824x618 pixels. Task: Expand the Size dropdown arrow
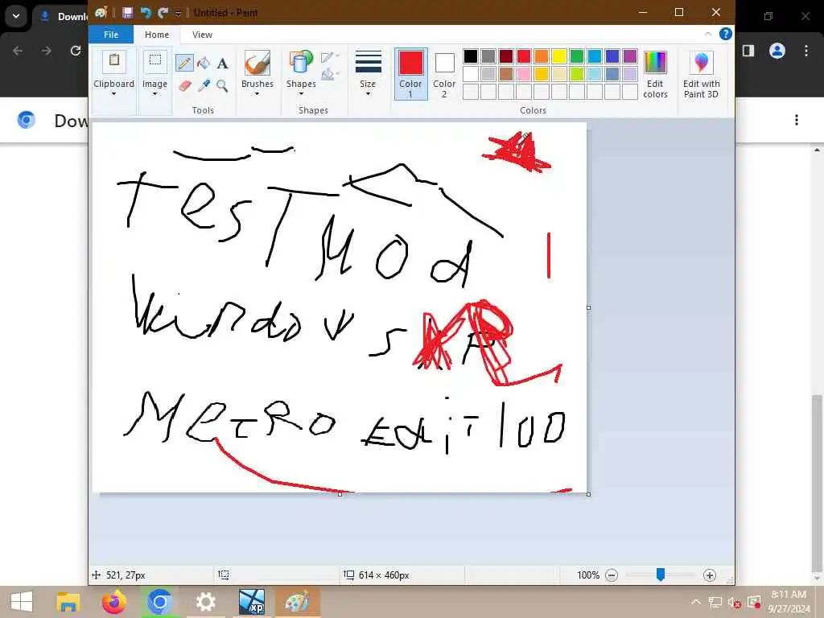pos(368,94)
